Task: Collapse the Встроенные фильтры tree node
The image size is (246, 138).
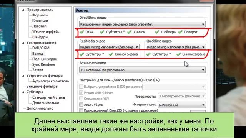Action: [x=23, y=76]
